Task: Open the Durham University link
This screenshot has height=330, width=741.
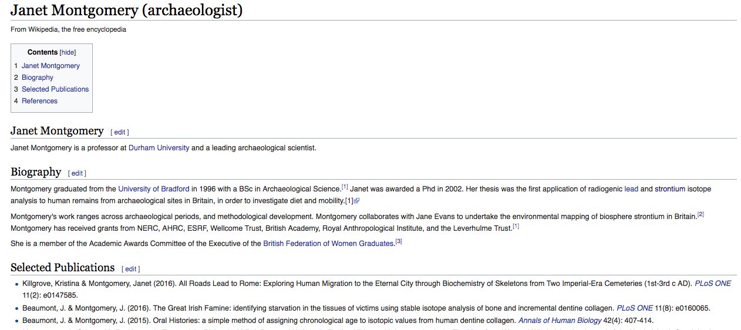Action: point(159,148)
